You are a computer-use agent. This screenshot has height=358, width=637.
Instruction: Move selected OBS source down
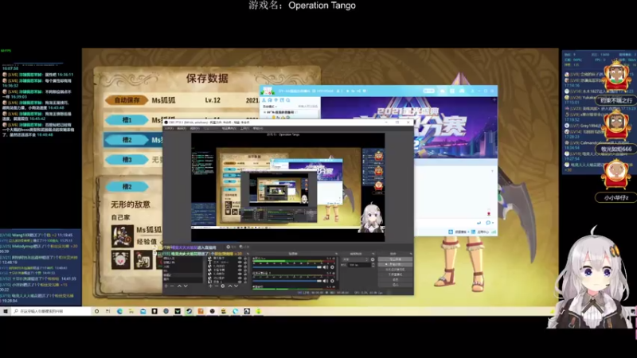click(x=236, y=286)
